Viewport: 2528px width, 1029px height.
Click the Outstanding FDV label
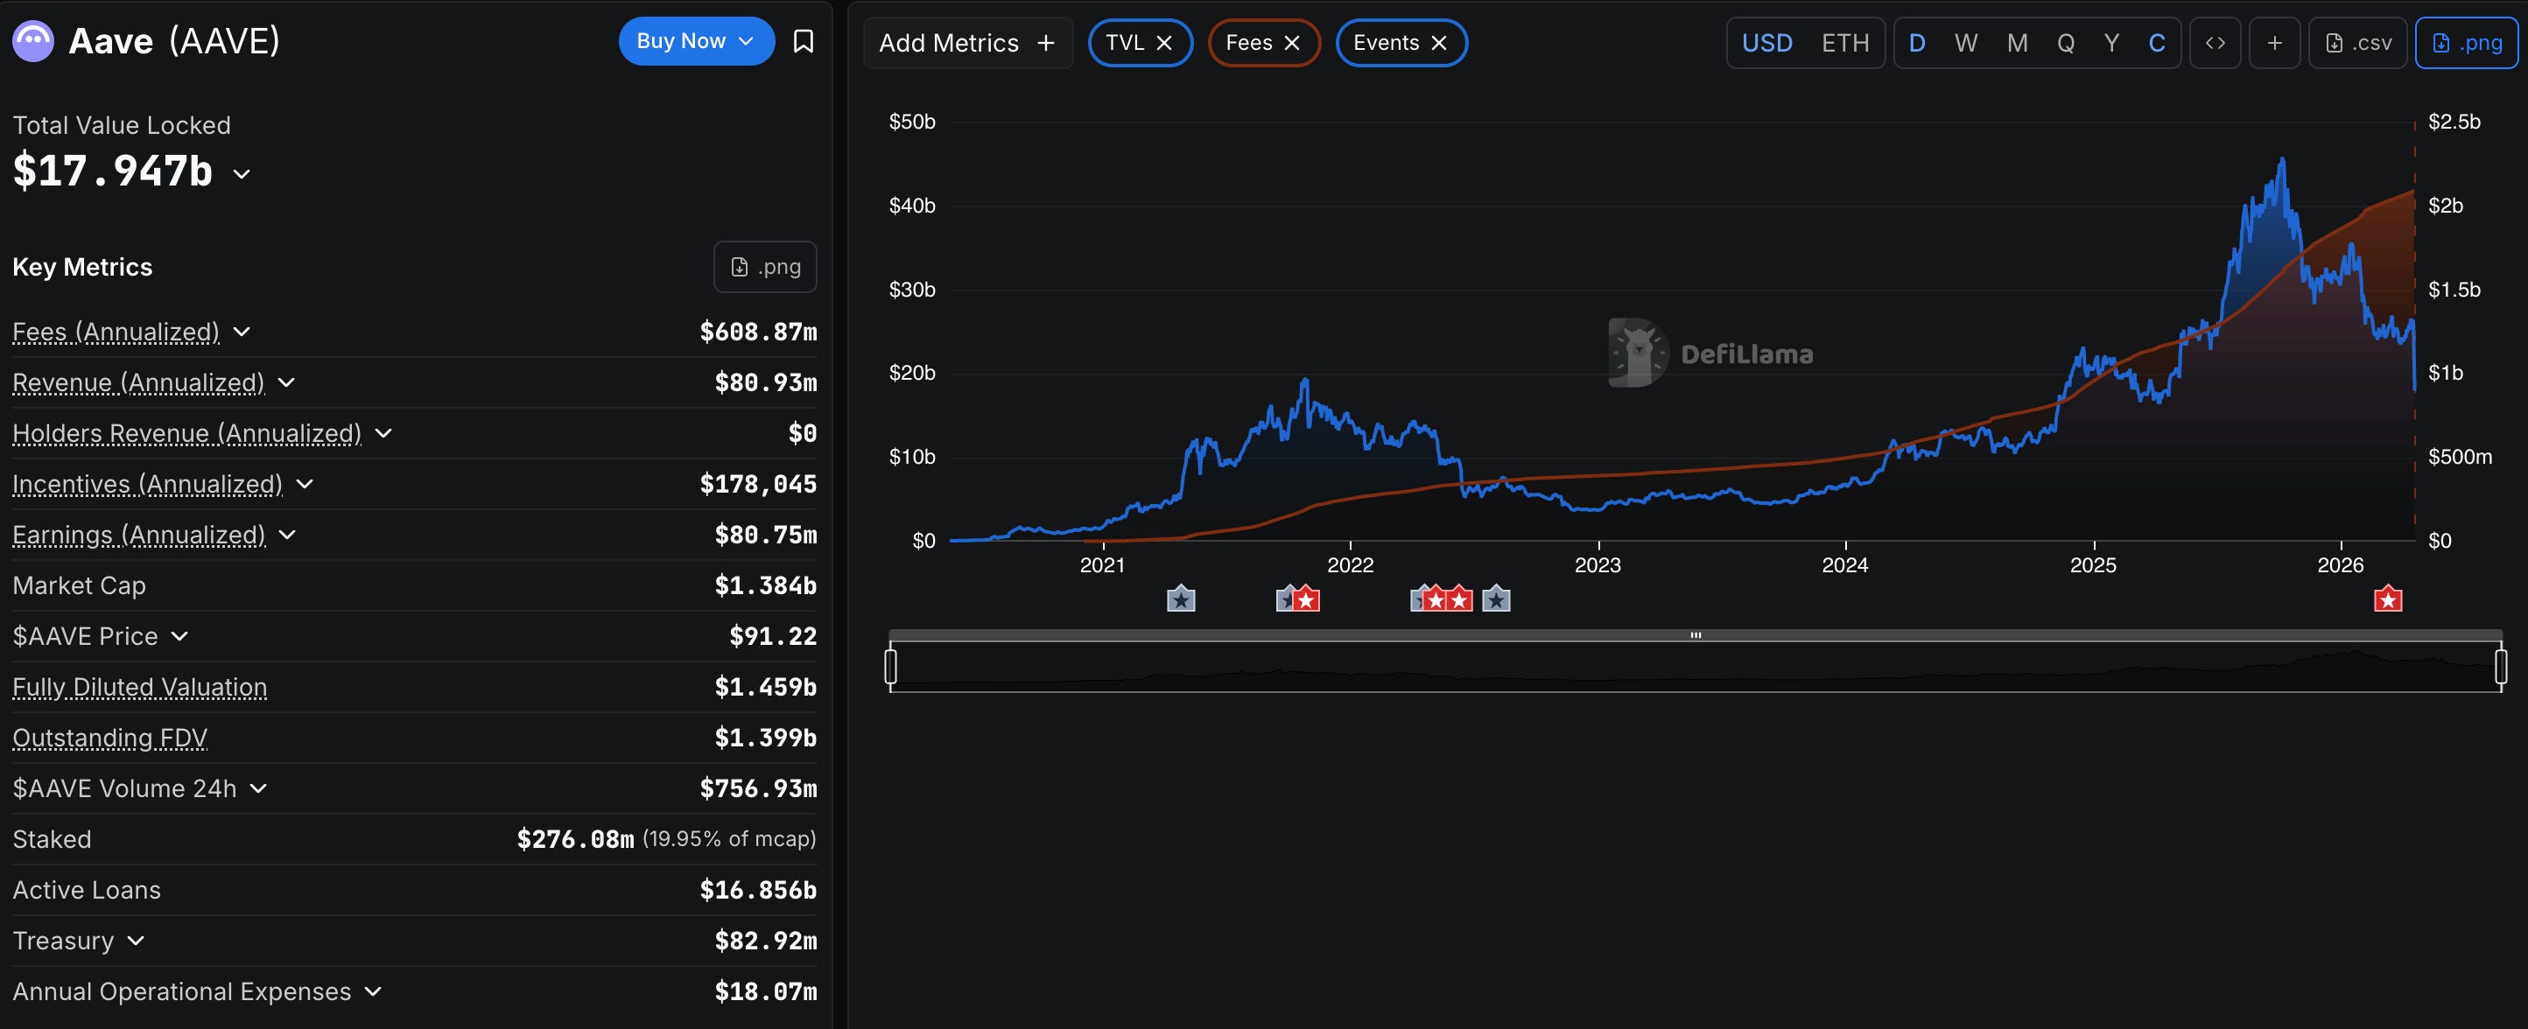click(110, 738)
